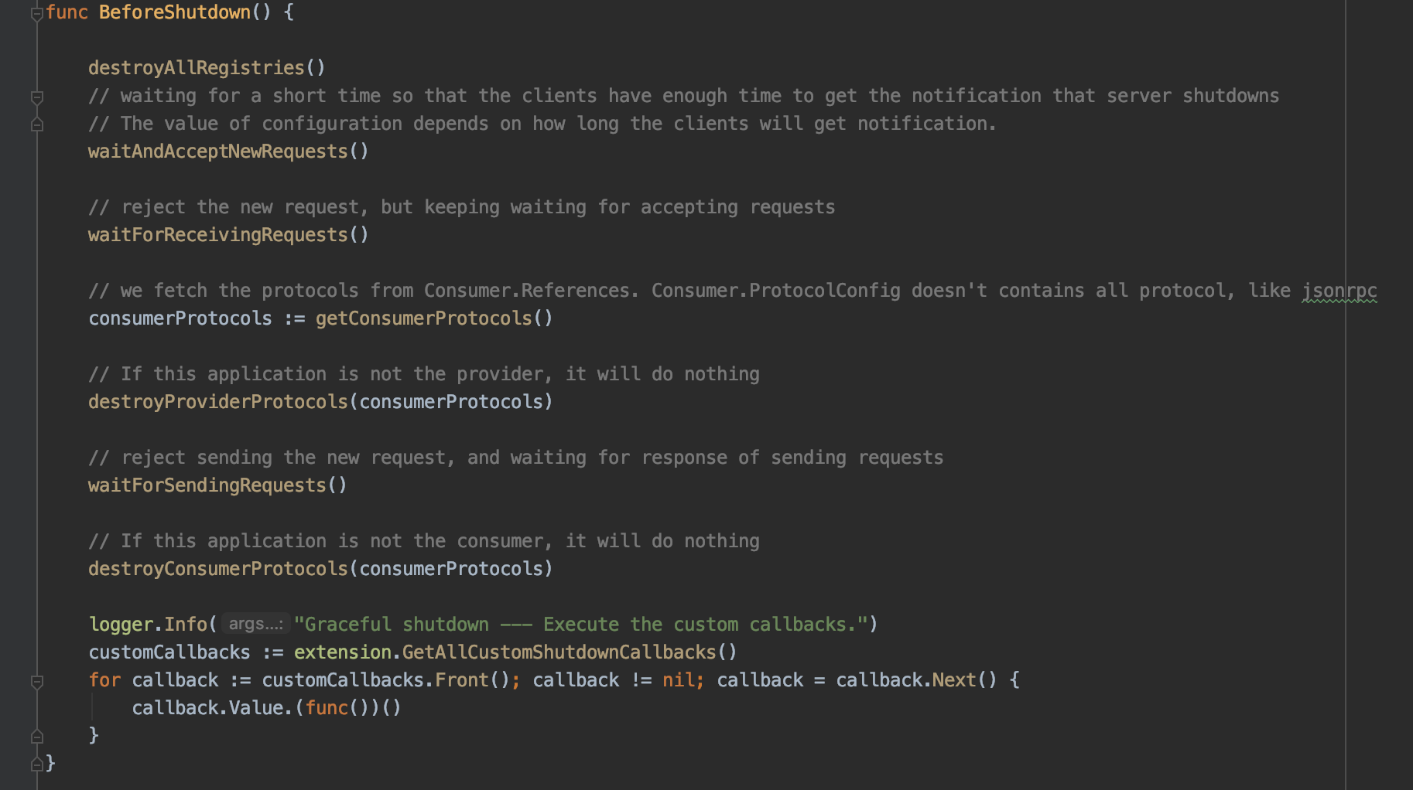Click the args... parameter hint in logger.Info
The height and width of the screenshot is (790, 1413).
point(256,624)
